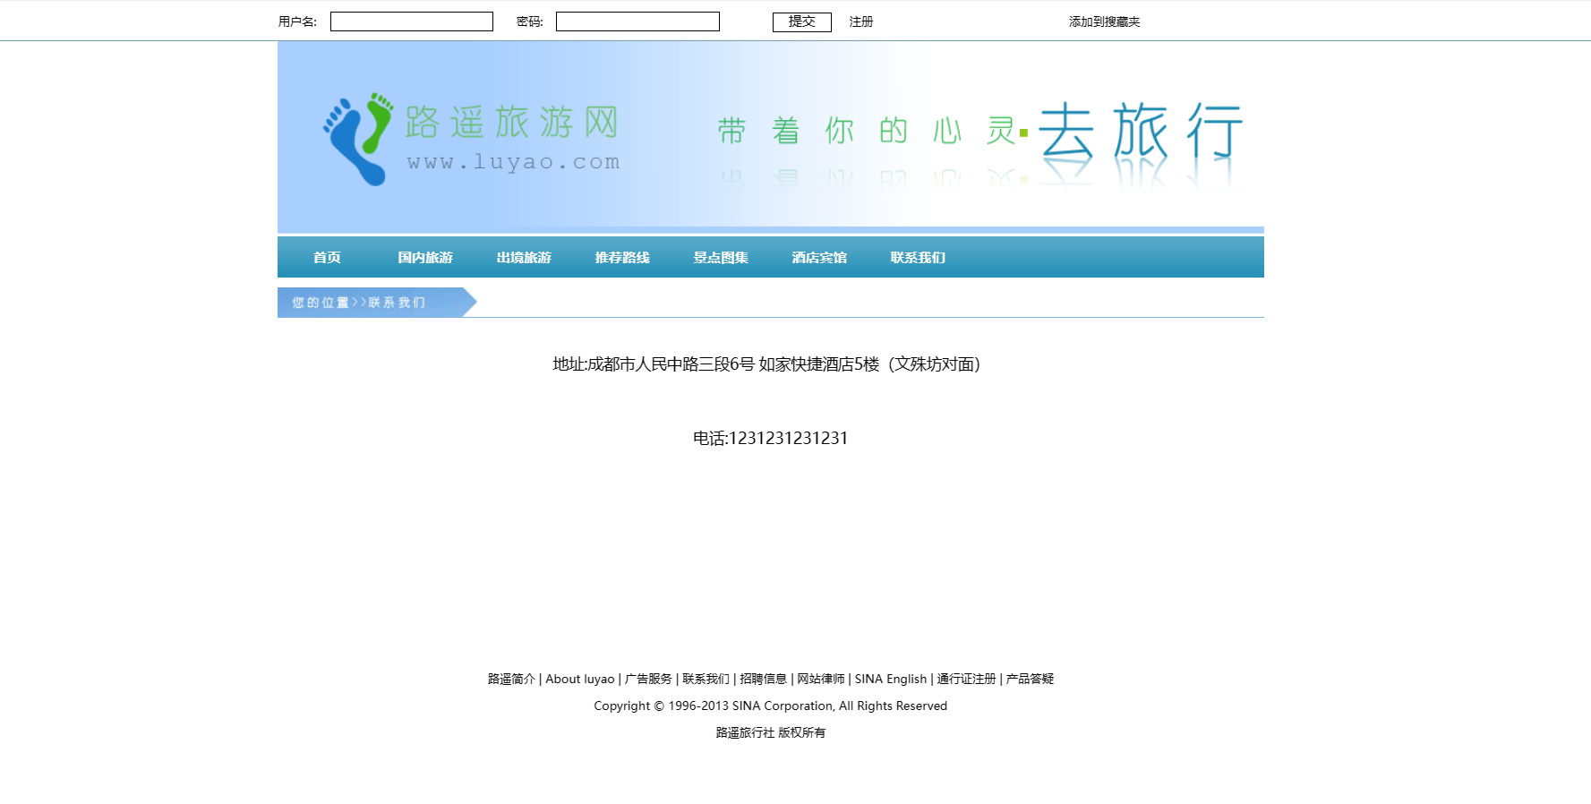
Task: Open 出境旅游 navigation menu item
Action: click(x=524, y=257)
